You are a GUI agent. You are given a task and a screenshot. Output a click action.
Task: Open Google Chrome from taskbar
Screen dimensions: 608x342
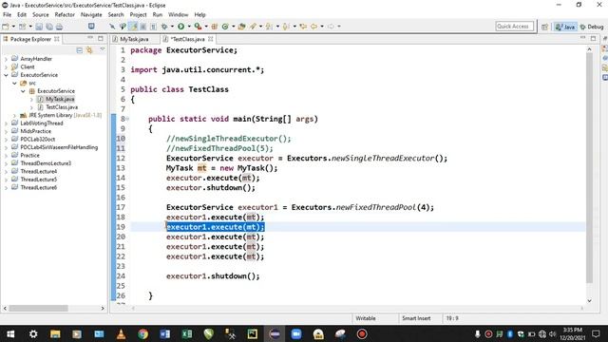pyautogui.click(x=143, y=333)
